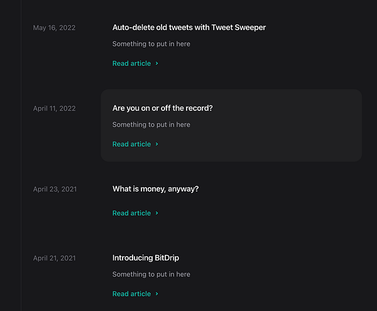Open the "Are you on or off the record?" title
Image resolution: width=377 pixels, height=311 pixels.
162,108
